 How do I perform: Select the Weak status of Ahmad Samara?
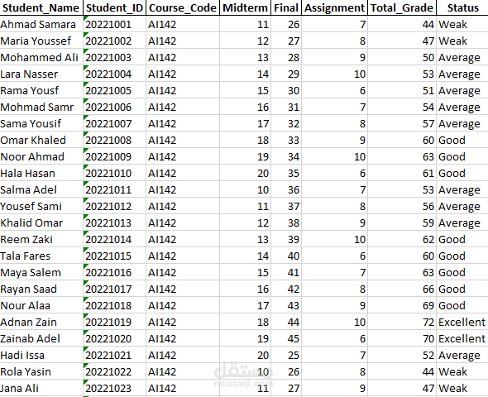pos(462,24)
